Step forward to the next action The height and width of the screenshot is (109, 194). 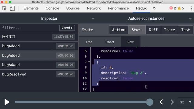(x=172, y=102)
